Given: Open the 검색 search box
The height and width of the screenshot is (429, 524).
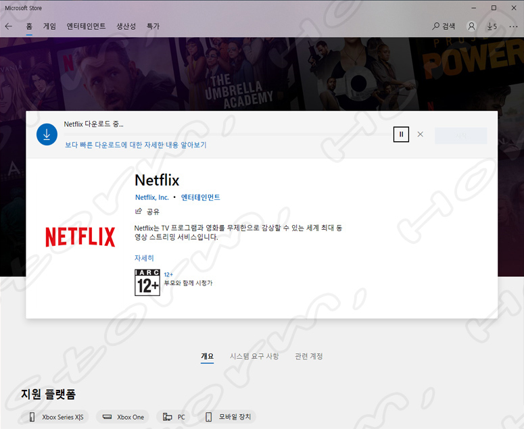Looking at the screenshot, I should pyautogui.click(x=444, y=26).
